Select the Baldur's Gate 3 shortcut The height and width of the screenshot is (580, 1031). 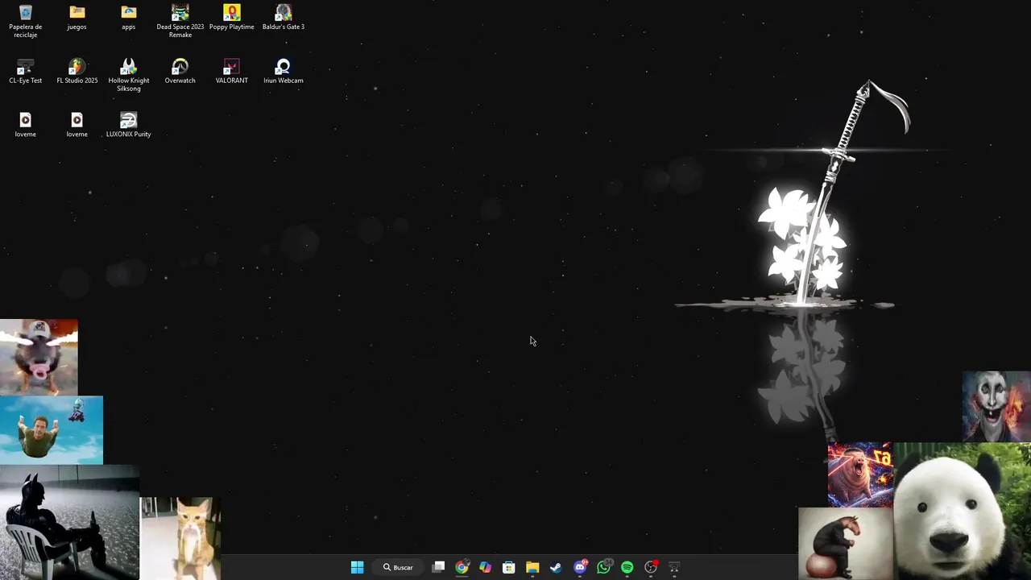point(283,18)
